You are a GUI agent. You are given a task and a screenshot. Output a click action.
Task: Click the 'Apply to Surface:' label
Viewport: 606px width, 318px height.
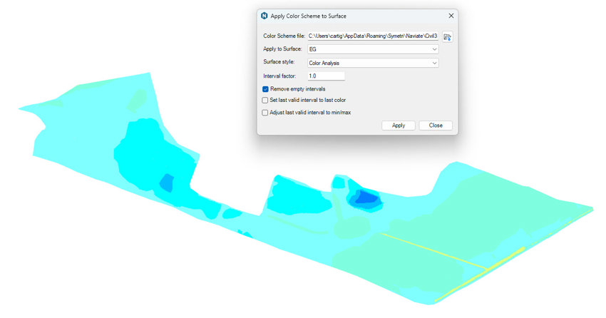(x=282, y=48)
